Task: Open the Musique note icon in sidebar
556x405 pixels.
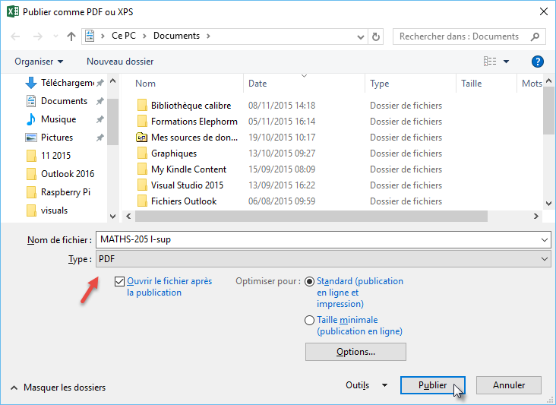Action: [31, 119]
